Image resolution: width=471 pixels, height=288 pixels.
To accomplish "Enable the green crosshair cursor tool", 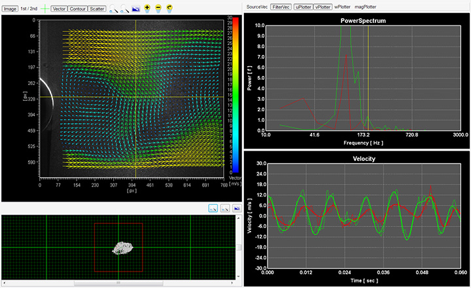I will [x=44, y=9].
